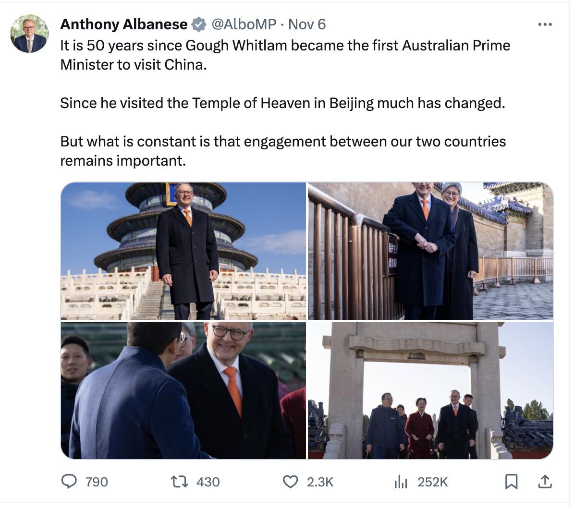Click the 430 reposts count
This screenshot has width=587, height=509.
point(208,482)
